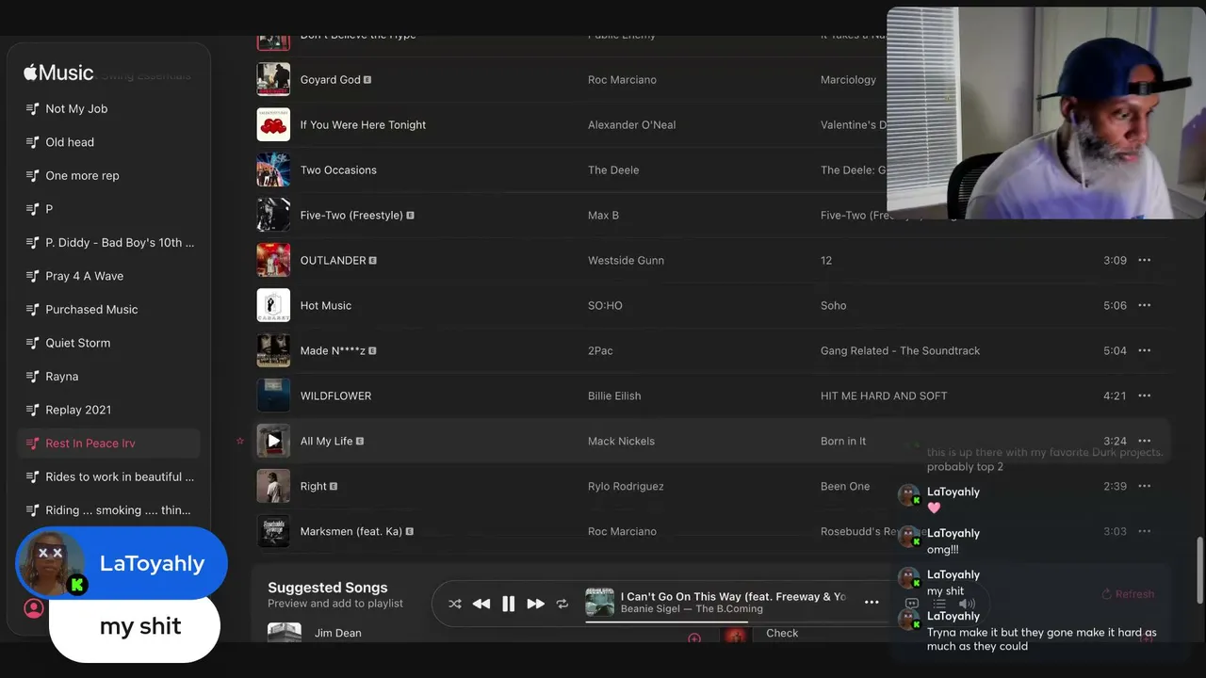Open more options for Made N****z

[1145, 350]
